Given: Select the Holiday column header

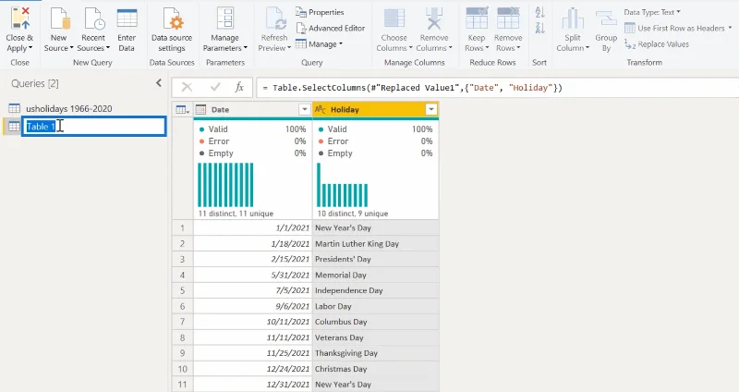Looking at the screenshot, I should click(x=375, y=109).
